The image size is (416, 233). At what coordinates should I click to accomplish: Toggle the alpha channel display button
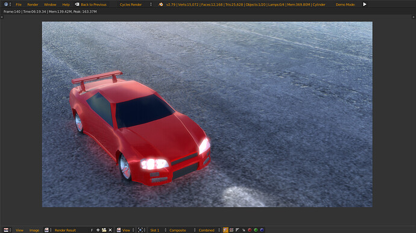(238, 230)
